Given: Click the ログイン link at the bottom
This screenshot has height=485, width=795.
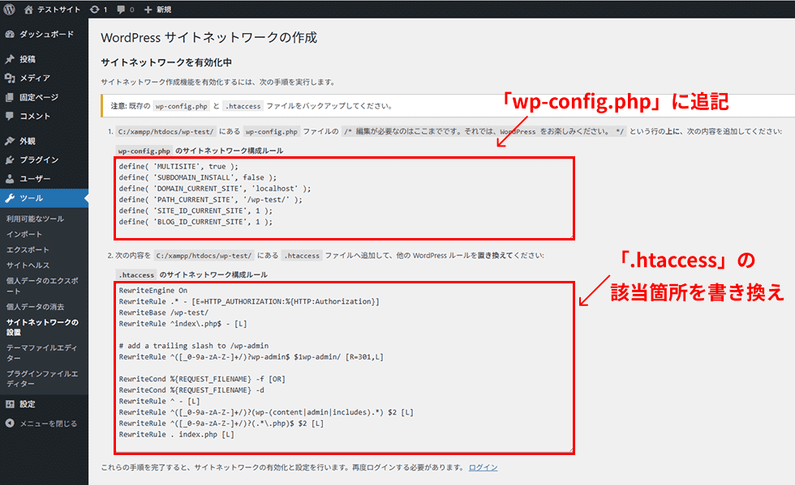Looking at the screenshot, I should click(483, 466).
